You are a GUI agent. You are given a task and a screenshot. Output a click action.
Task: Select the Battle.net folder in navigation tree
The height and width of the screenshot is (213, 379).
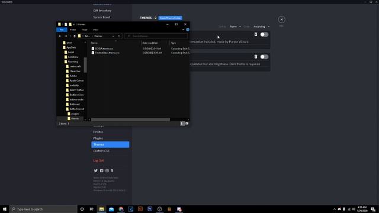(x=73, y=104)
